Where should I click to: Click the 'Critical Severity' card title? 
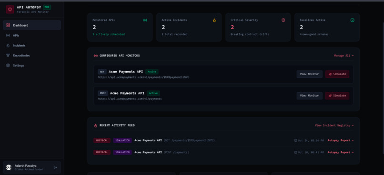coord(244,20)
